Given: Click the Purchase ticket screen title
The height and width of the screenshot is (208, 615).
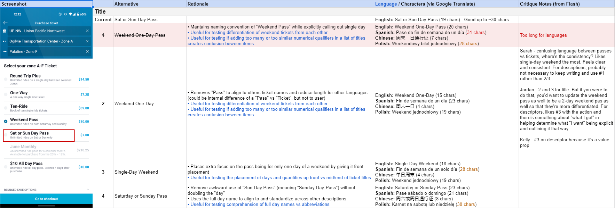Looking at the screenshot, I should coord(46,23).
